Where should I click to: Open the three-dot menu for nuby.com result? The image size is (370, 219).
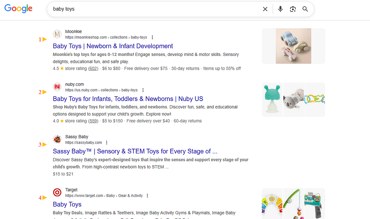143,90
